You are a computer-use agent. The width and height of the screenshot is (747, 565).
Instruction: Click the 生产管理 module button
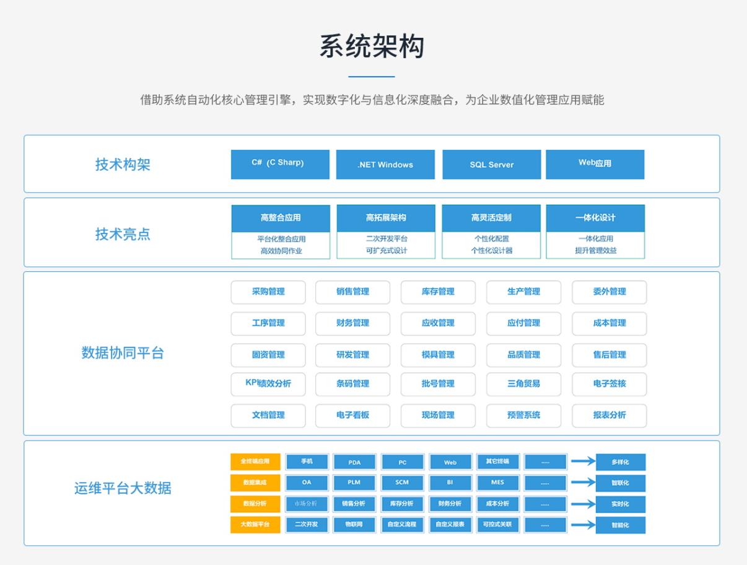pos(524,292)
